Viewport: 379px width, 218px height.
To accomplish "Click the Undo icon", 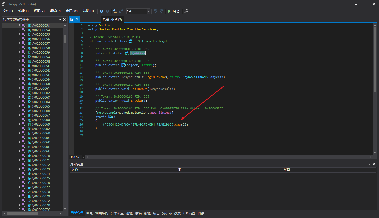I will pos(155,11).
